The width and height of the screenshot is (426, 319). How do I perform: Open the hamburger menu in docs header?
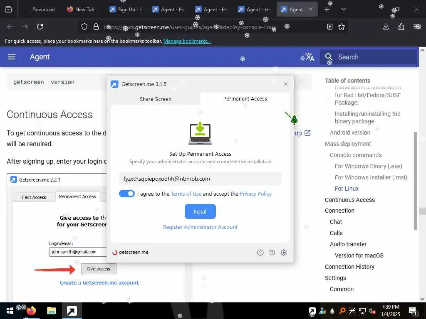click(11, 57)
